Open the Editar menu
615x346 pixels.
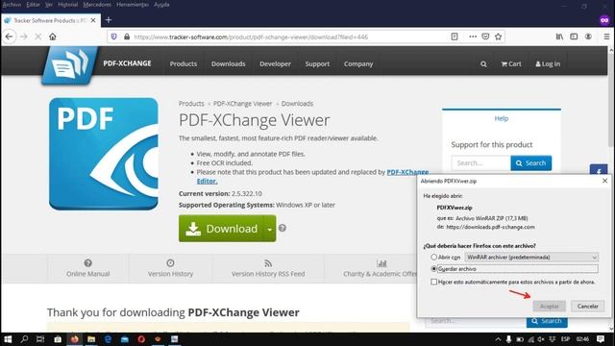coord(33,5)
